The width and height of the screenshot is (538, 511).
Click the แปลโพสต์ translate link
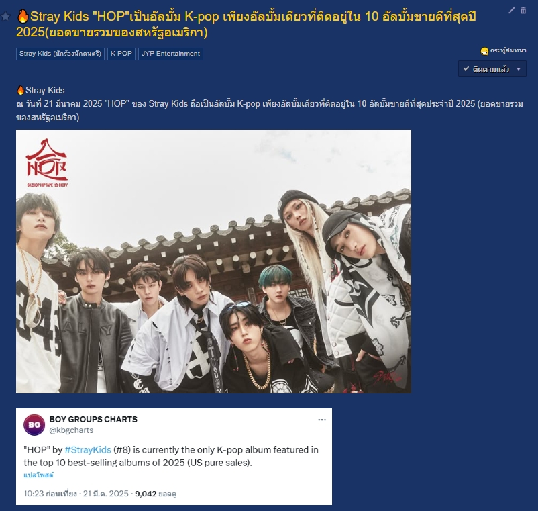[x=38, y=475]
